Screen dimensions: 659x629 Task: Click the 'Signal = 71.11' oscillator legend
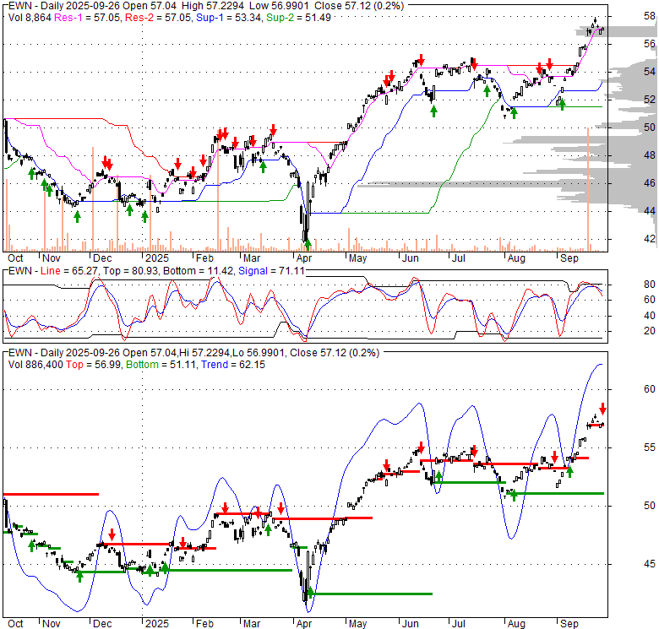(x=271, y=271)
